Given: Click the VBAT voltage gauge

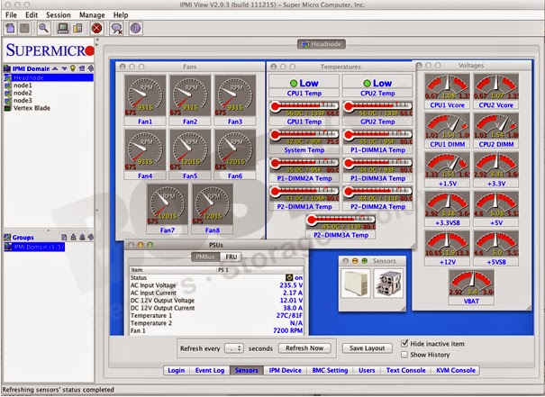Looking at the screenshot, I should point(471,283).
